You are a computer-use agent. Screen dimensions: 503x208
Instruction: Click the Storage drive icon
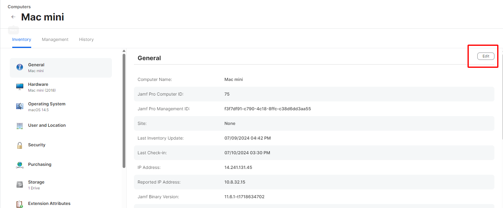click(x=20, y=184)
